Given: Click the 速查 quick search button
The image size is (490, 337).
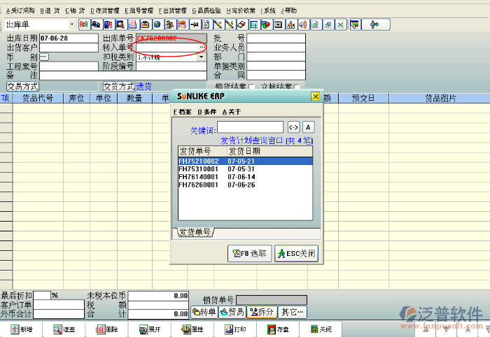Looking at the screenshot, I should (64, 329).
